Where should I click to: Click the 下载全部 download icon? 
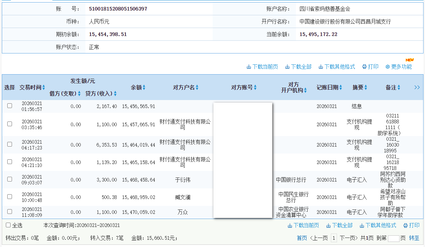pos(287,67)
